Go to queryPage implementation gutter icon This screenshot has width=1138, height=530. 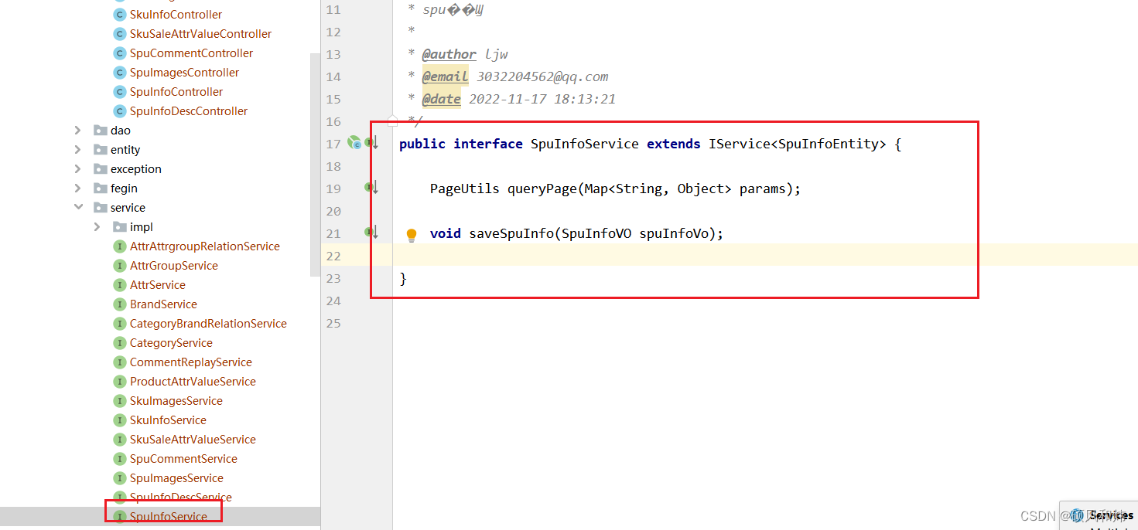(x=372, y=187)
